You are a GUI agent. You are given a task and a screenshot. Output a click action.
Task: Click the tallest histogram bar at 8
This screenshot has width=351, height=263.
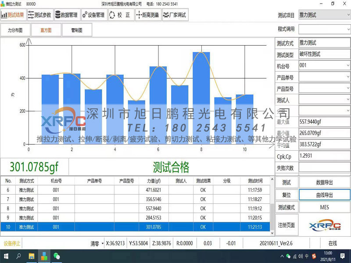click(201, 98)
